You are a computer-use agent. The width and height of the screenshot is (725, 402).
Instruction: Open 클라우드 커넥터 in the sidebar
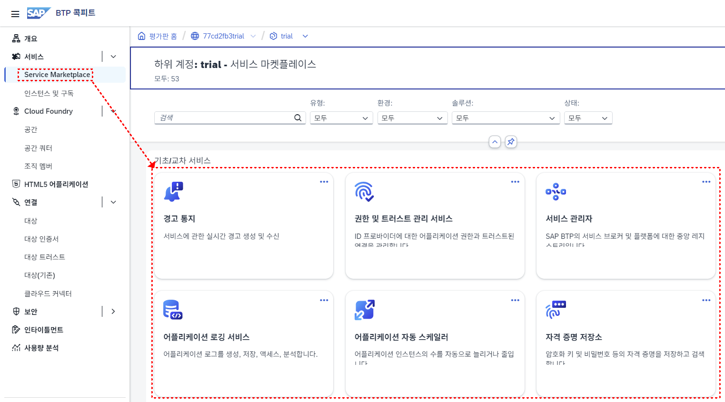48,294
